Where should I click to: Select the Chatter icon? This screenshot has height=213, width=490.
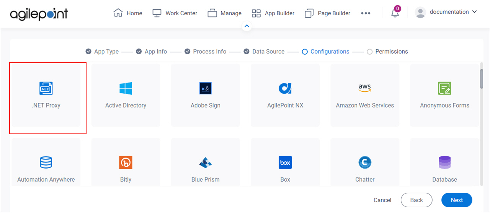(x=365, y=163)
